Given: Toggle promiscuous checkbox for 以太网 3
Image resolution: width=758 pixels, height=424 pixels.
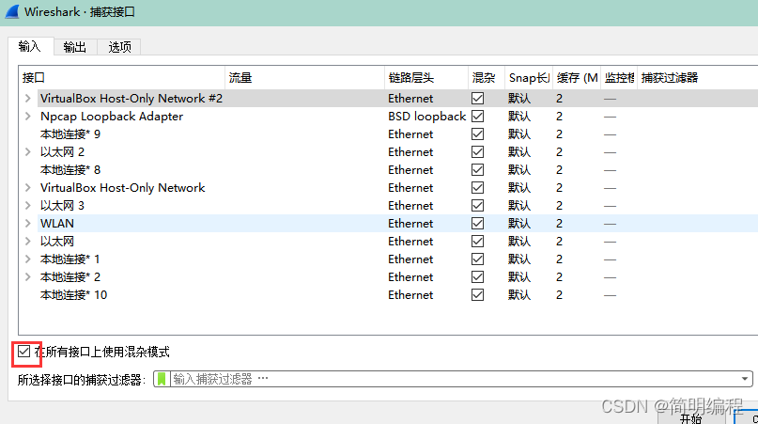Looking at the screenshot, I should click(477, 205).
